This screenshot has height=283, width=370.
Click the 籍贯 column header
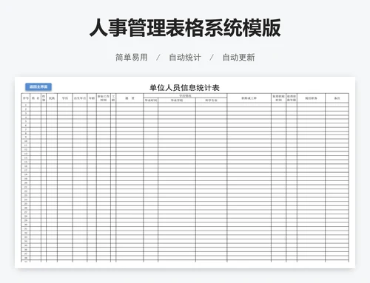click(x=129, y=98)
